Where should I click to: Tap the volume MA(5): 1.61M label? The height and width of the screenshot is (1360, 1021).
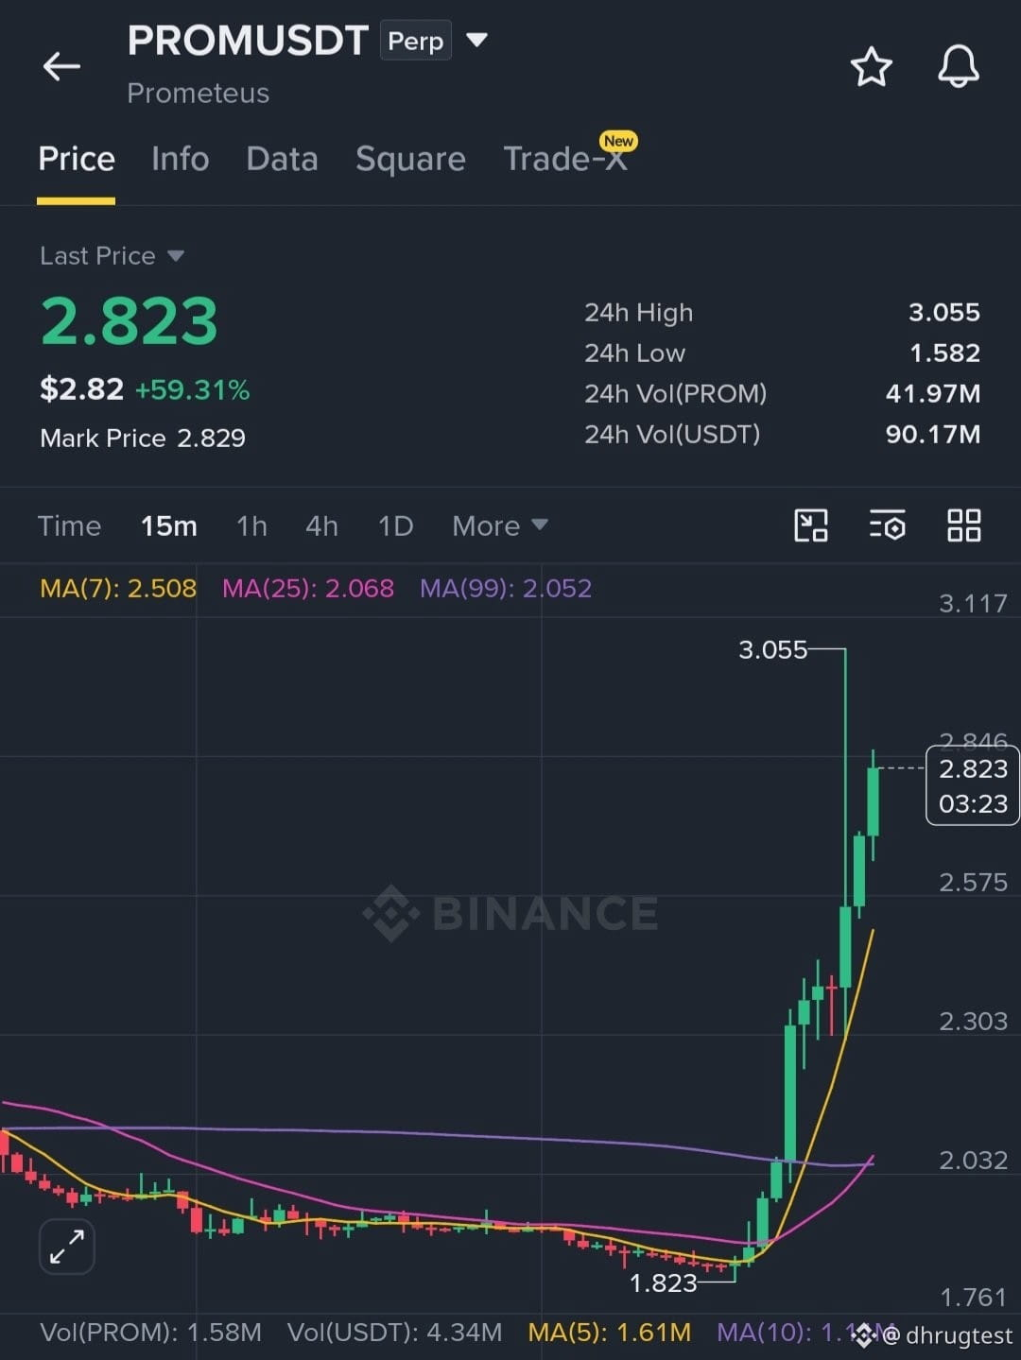610,1333
